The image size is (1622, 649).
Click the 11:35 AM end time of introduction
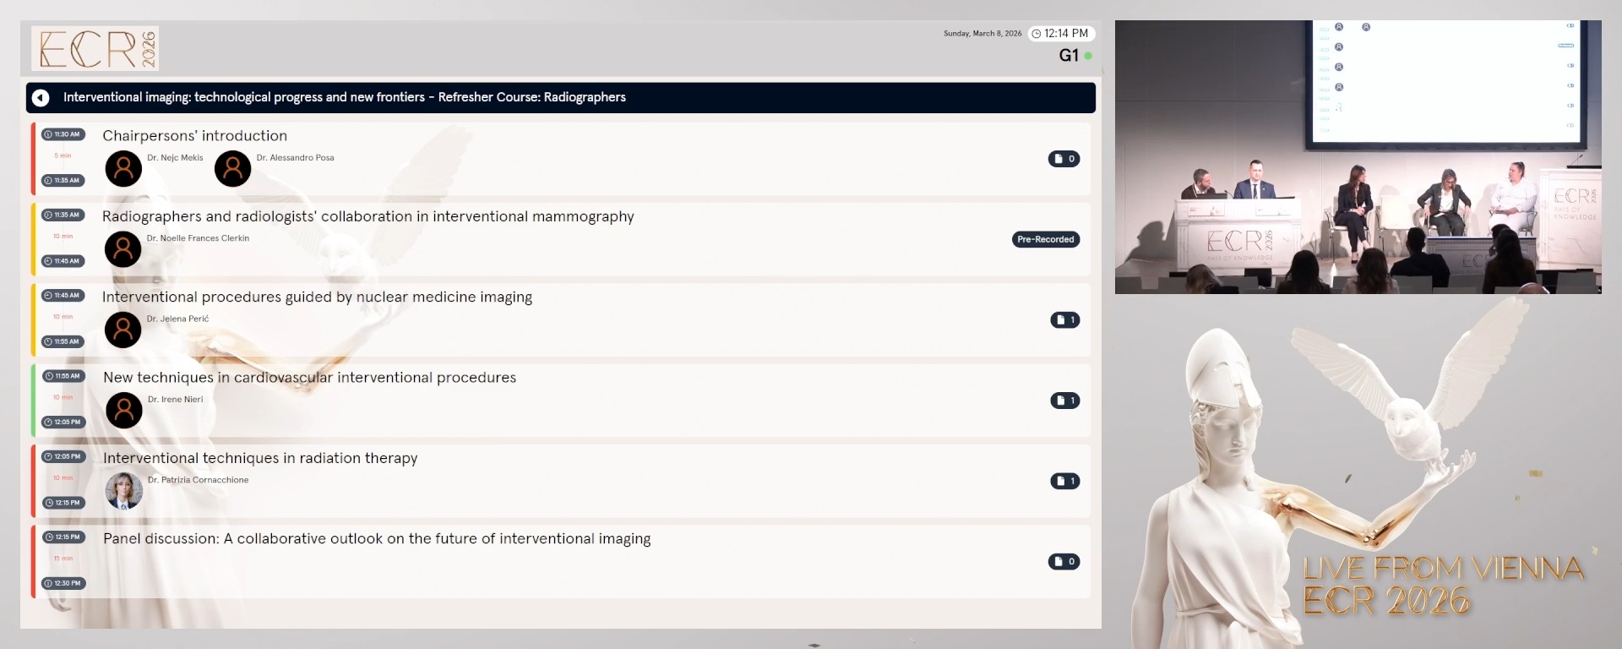[x=63, y=181]
